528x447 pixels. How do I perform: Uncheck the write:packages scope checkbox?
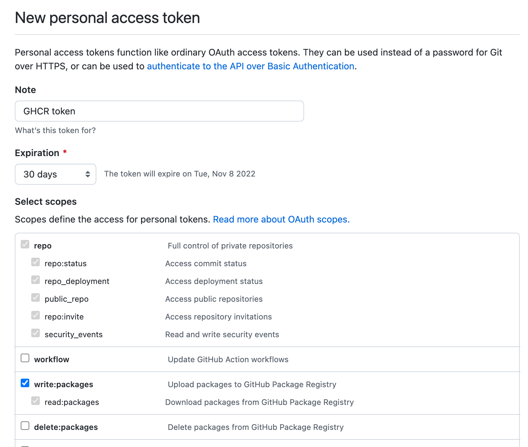25,383
